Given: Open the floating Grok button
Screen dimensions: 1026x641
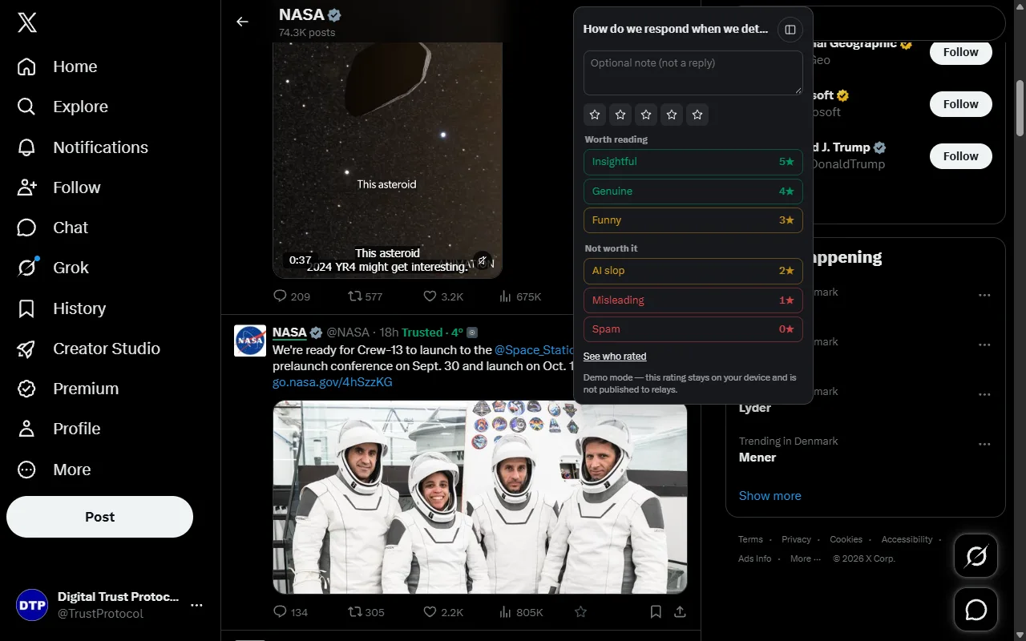Looking at the screenshot, I should click(x=976, y=556).
